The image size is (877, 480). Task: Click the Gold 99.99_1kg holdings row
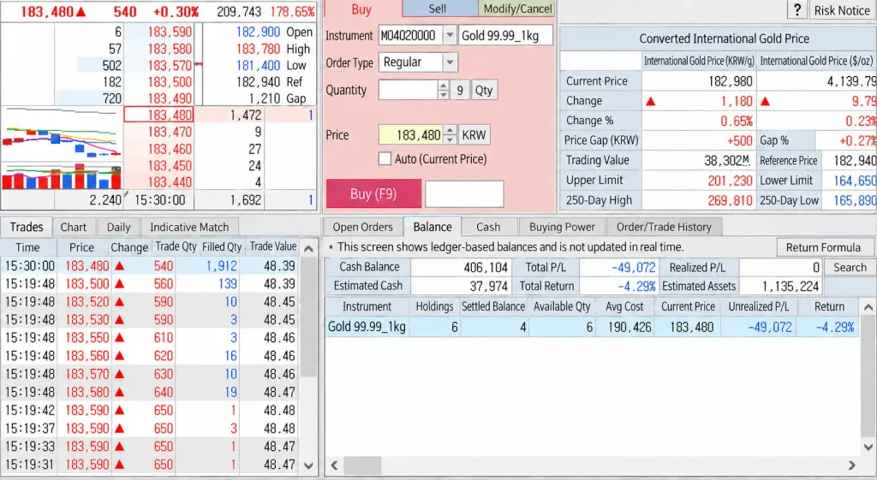pyautogui.click(x=592, y=327)
